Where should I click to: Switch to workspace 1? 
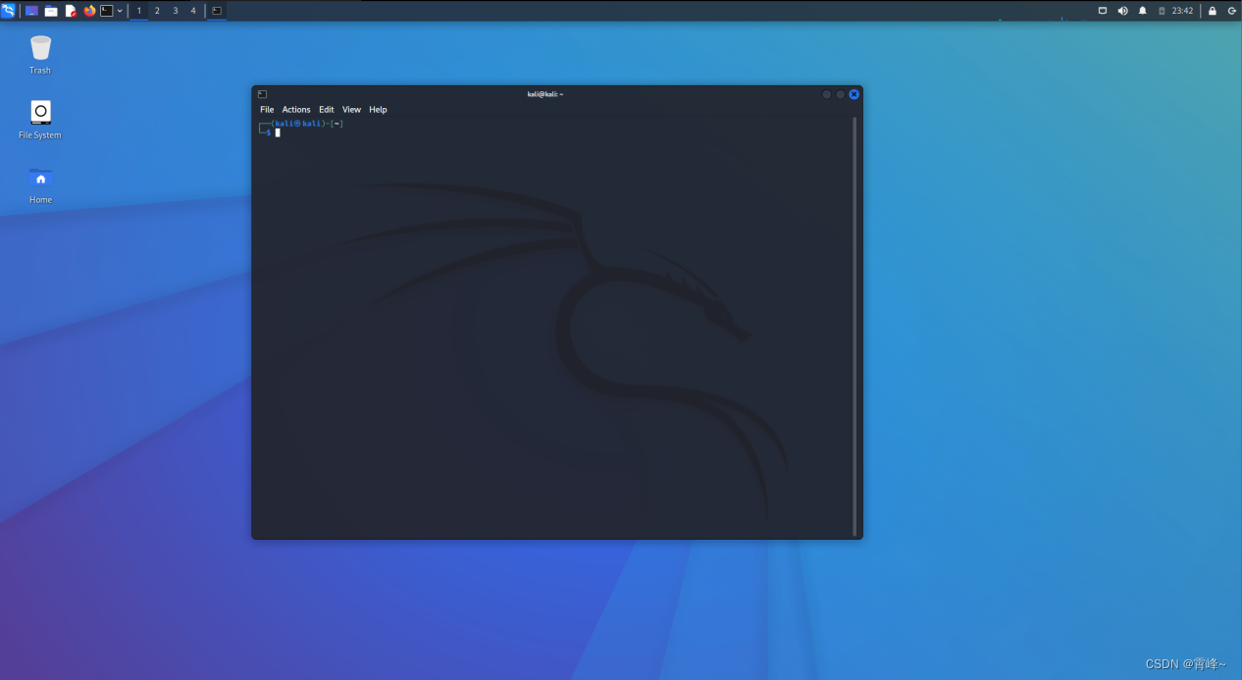pyautogui.click(x=139, y=11)
